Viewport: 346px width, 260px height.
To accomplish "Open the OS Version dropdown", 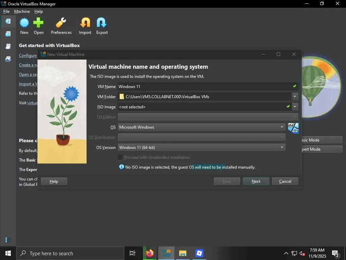I will click(202, 148).
